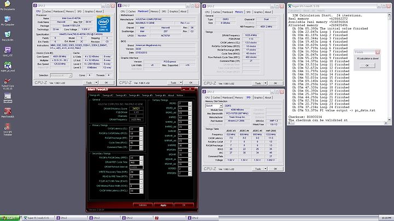Click the 'Loop 24 finished' line in Super PI
Viewport: 394px width, 221px height.
point(321,107)
